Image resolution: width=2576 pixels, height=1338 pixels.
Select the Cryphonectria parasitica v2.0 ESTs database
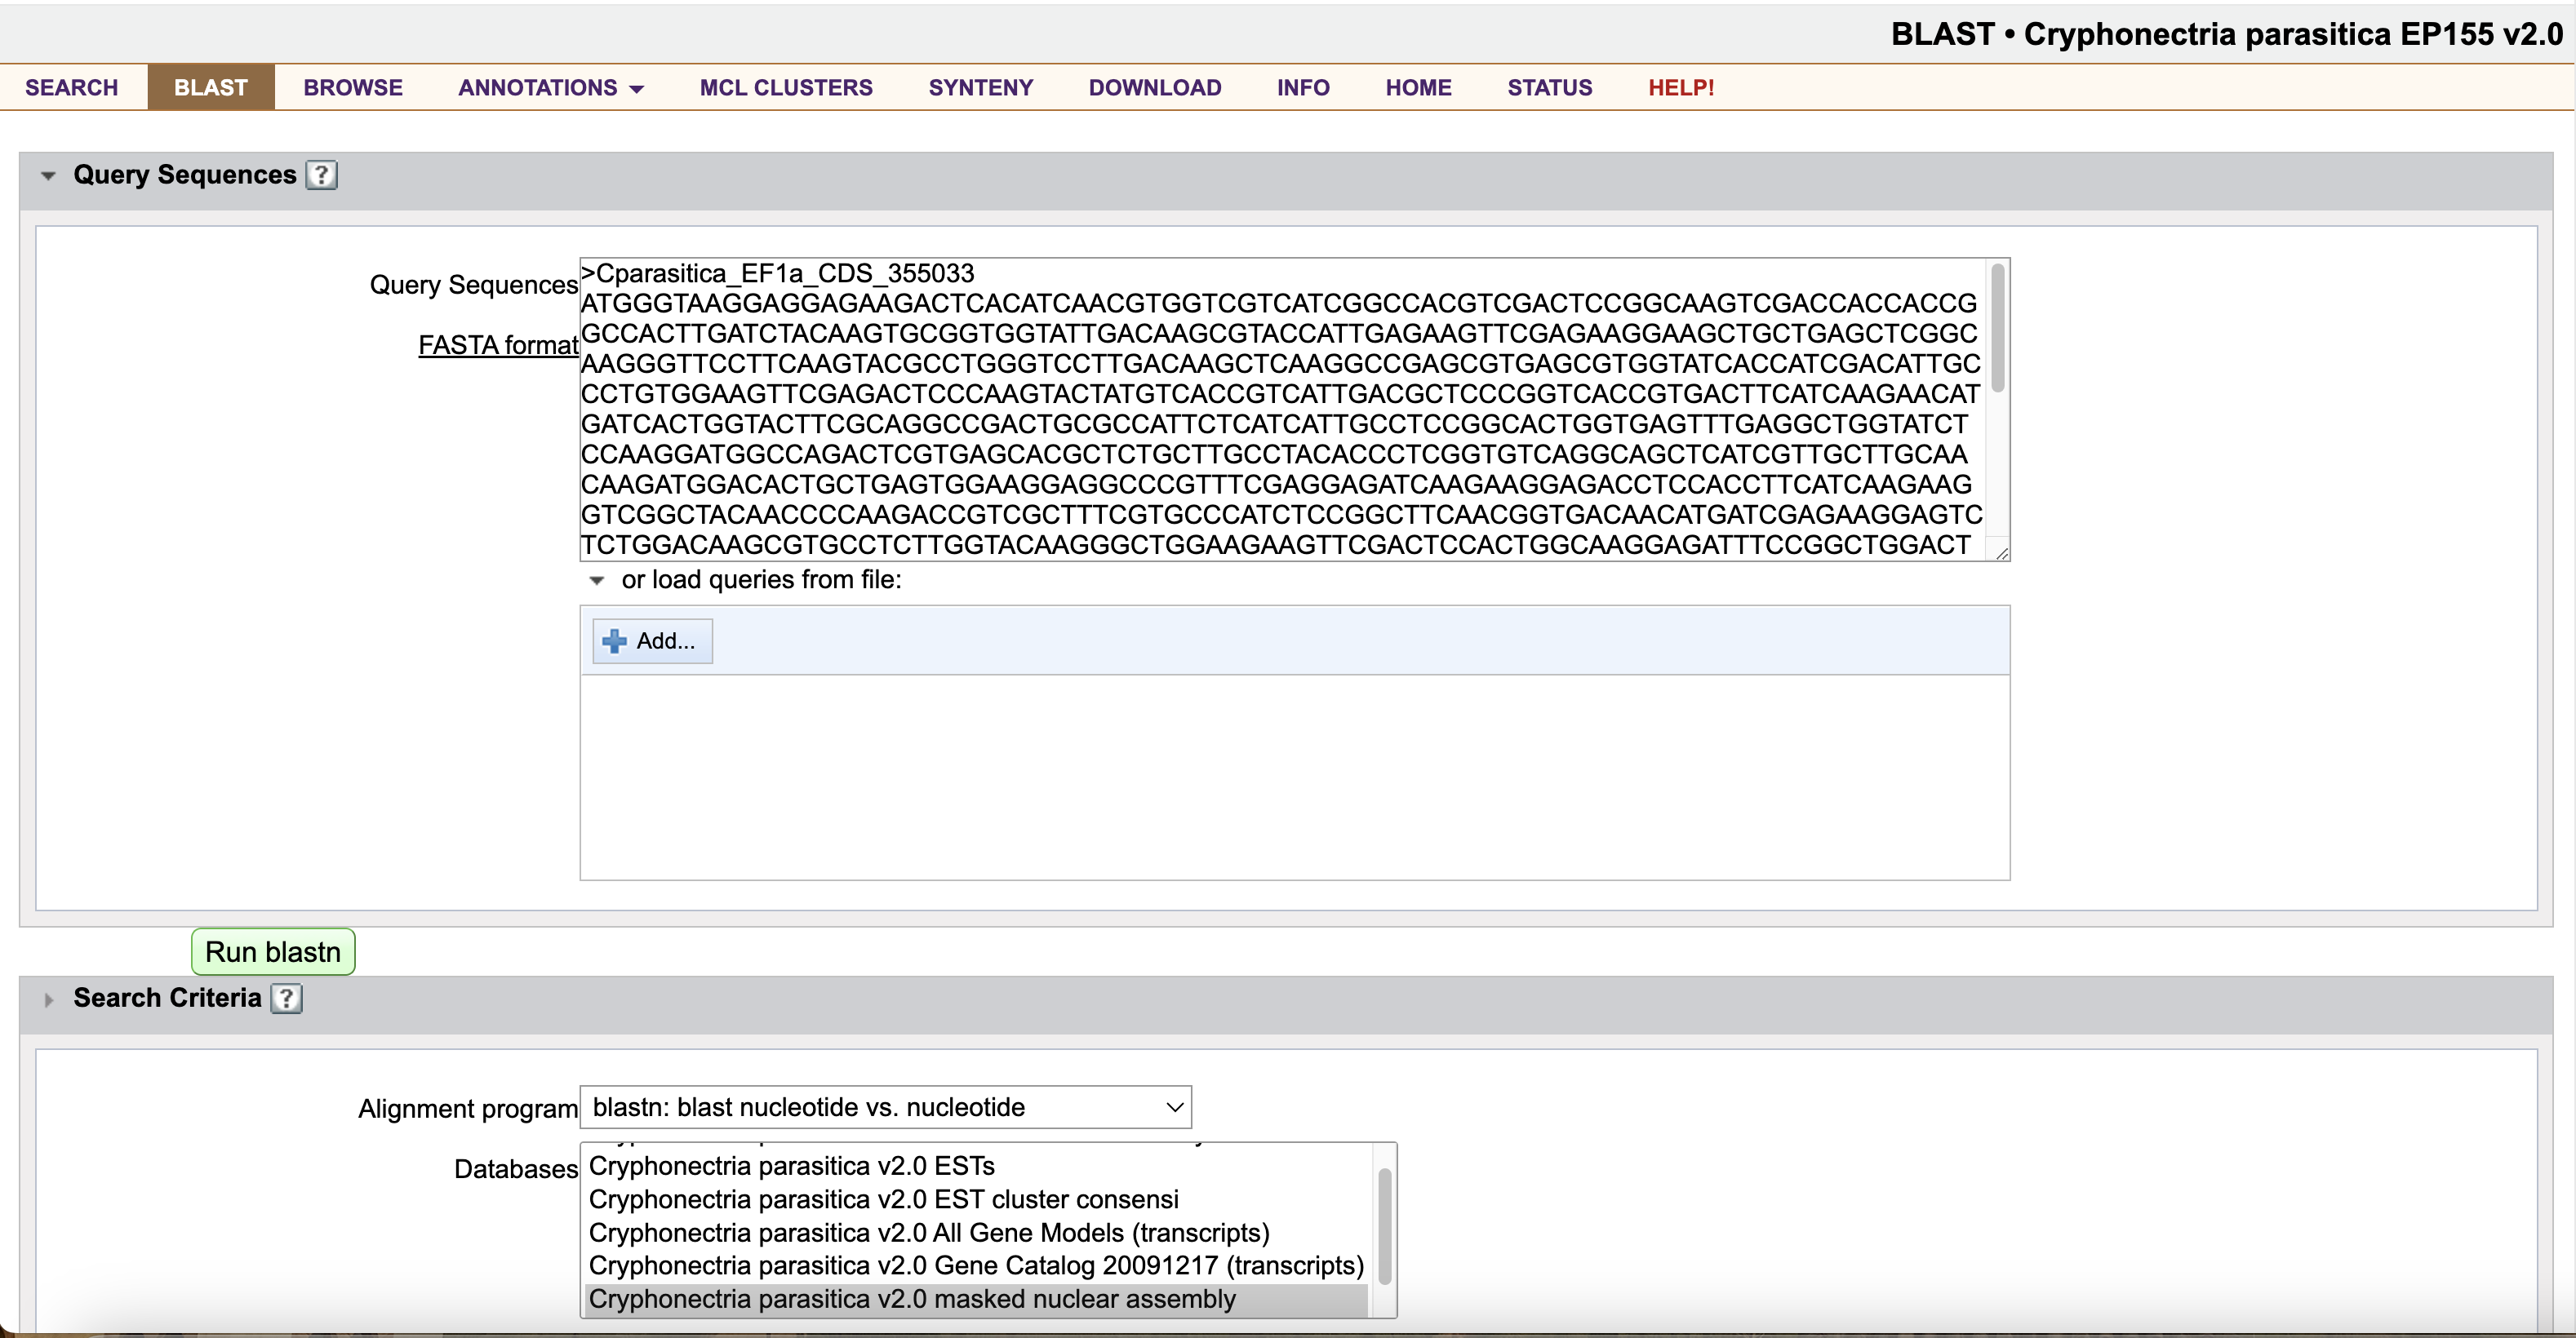coord(791,1166)
